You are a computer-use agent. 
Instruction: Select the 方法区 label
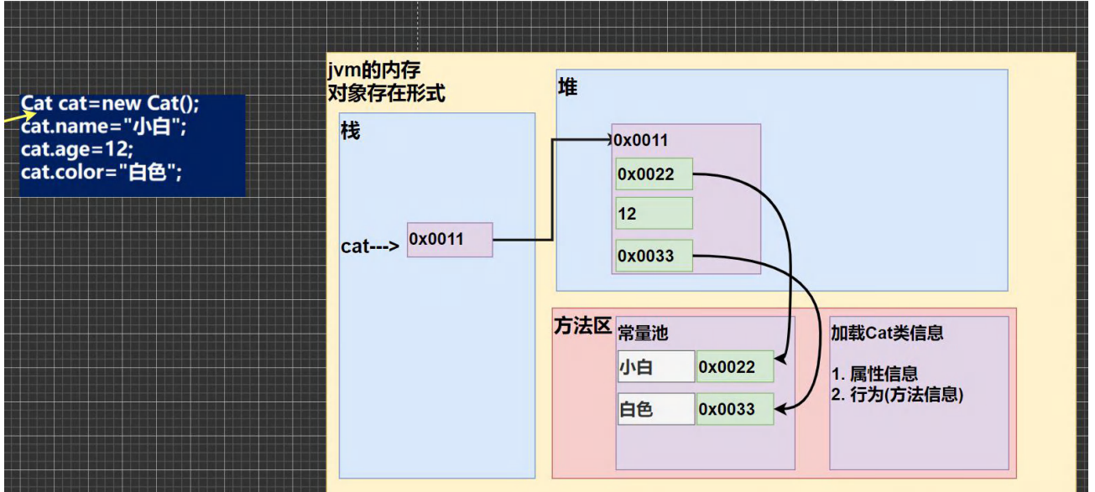581,326
